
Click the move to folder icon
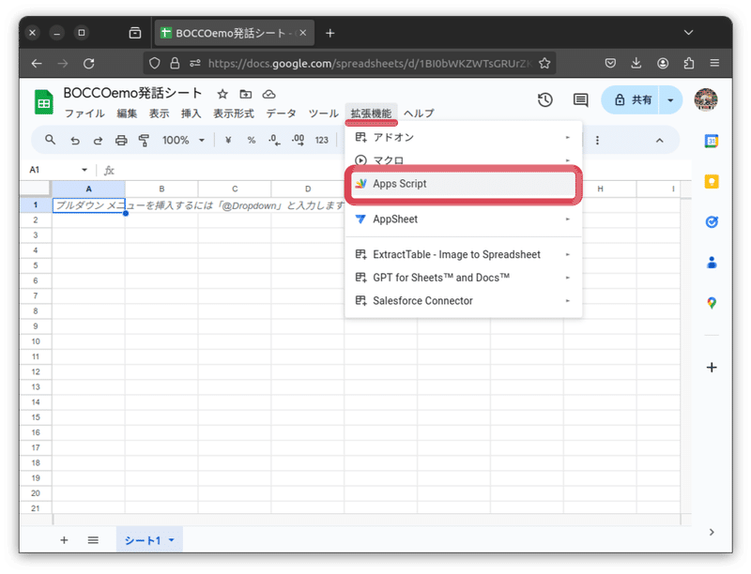[x=246, y=94]
